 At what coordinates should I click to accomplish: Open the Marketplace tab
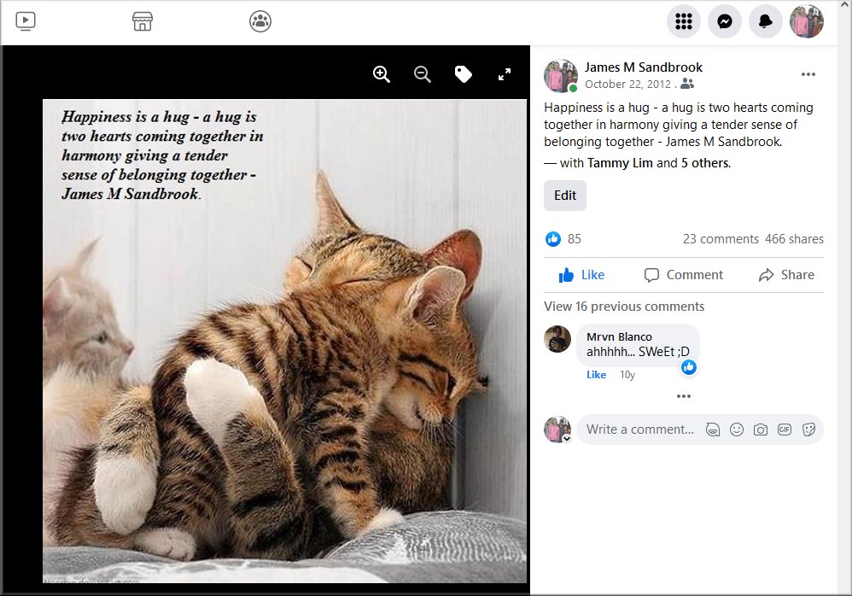[x=143, y=21]
